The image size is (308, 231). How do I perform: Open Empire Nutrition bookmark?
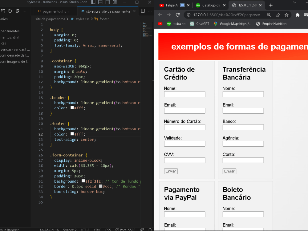point(271,24)
